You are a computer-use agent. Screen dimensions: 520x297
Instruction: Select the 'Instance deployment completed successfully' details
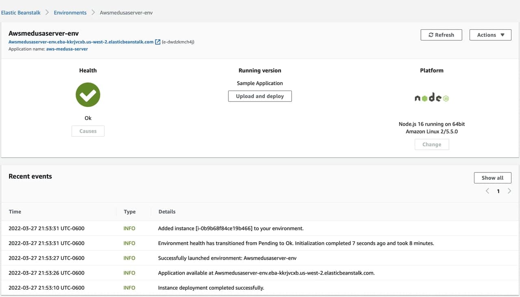pos(211,288)
